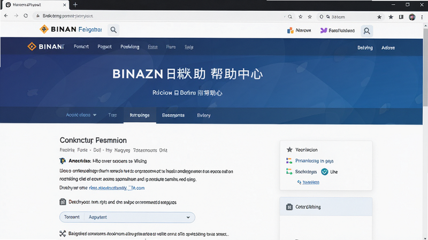
Task: Switch to the Bvlory tab
Action: click(x=204, y=115)
